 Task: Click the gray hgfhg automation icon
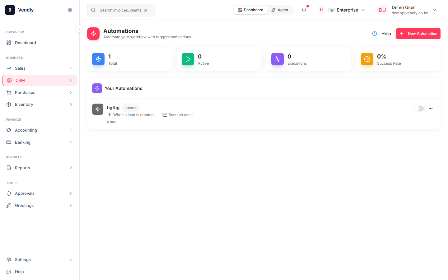98,109
